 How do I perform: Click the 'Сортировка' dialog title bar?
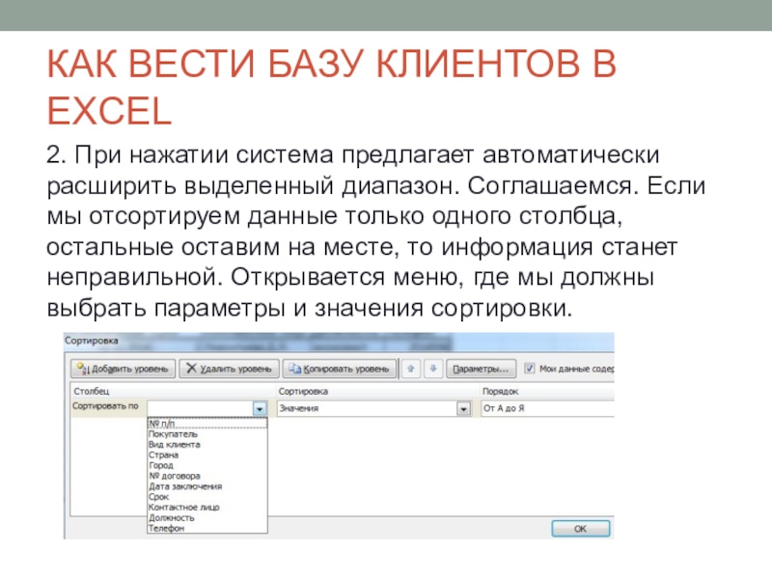click(339, 341)
